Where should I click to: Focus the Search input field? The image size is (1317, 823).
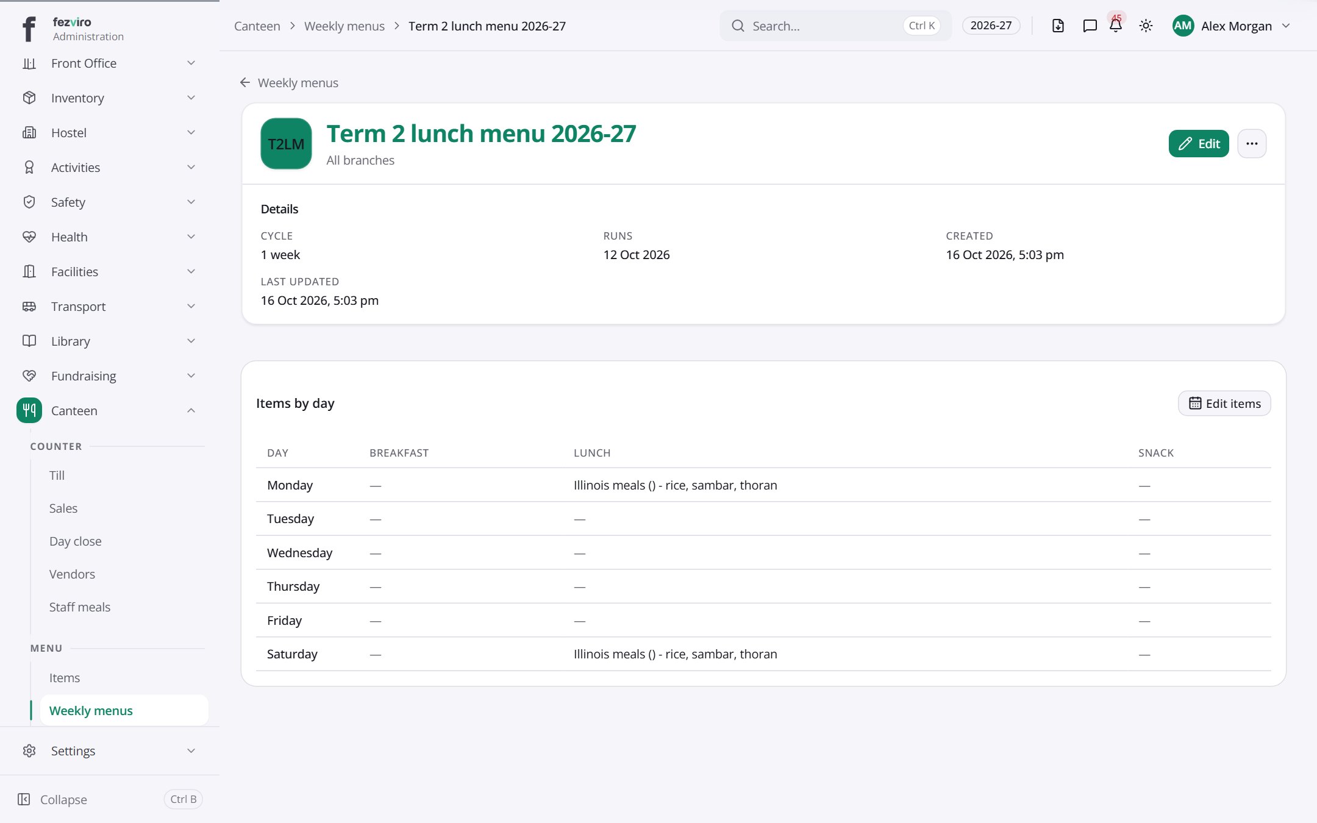pyautogui.click(x=835, y=26)
